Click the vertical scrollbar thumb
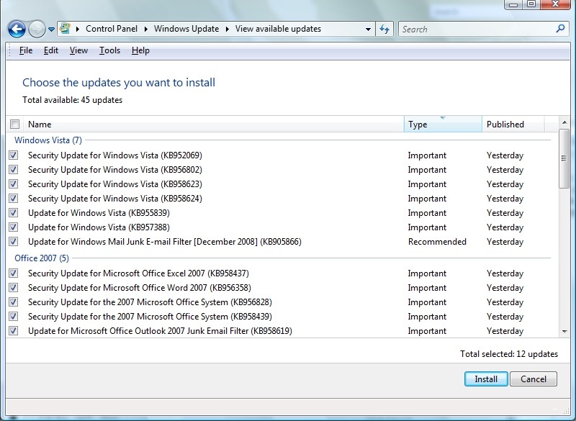 click(x=564, y=158)
